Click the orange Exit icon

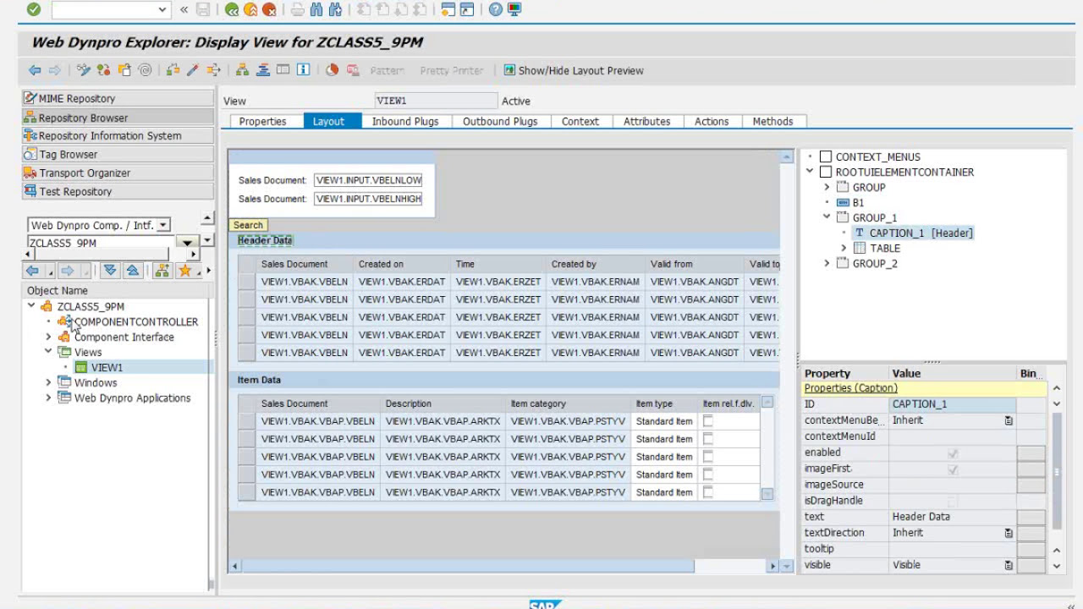tap(250, 9)
